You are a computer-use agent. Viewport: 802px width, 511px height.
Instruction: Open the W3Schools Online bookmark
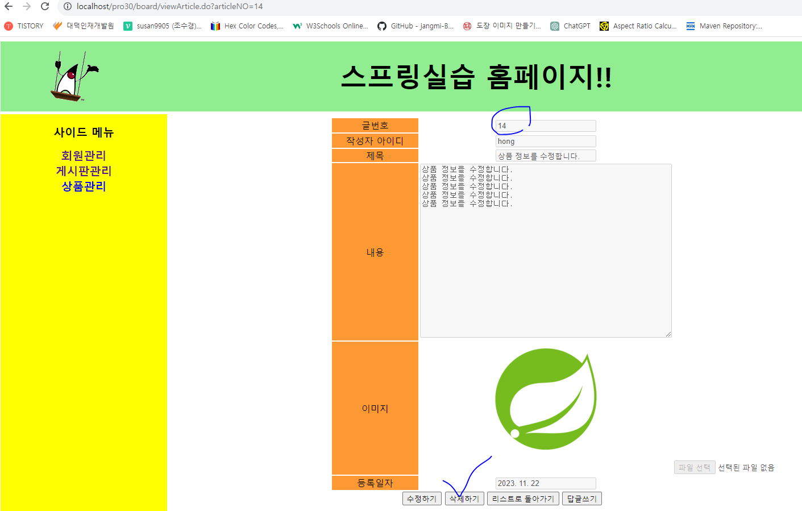[x=330, y=26]
